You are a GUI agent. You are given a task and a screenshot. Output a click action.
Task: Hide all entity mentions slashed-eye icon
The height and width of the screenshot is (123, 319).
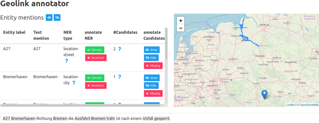pyautogui.click(x=57, y=18)
